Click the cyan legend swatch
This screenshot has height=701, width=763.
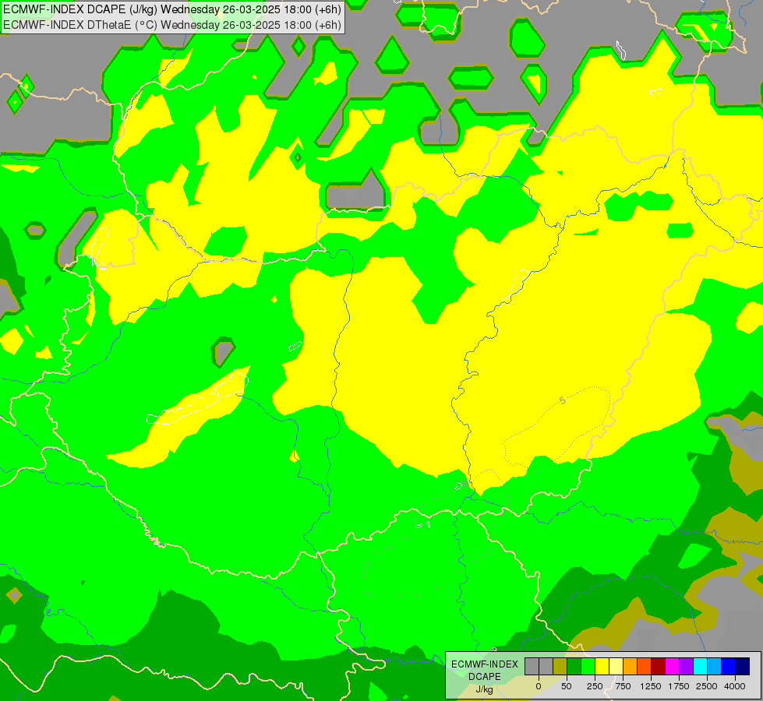[x=700, y=666]
